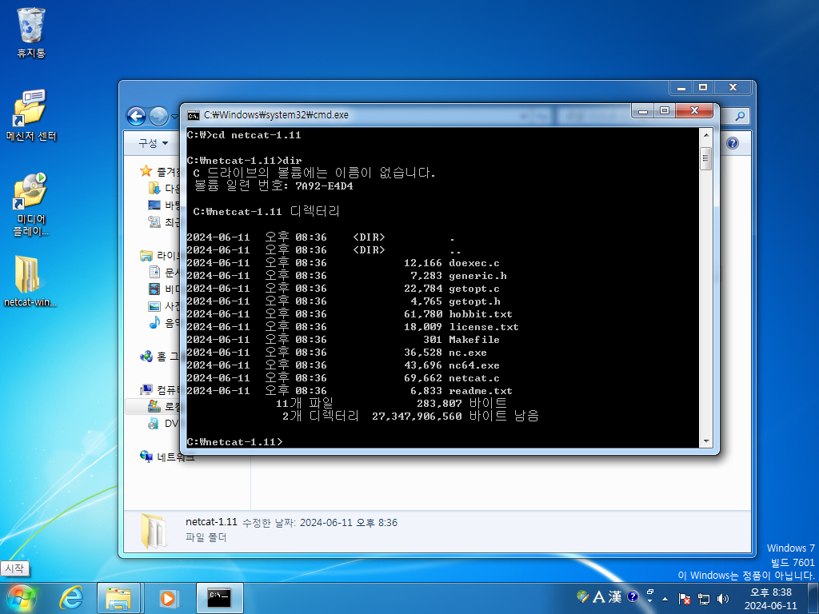Open the Recycle Bin desktop icon
Image resolution: width=819 pixels, height=614 pixels.
[x=31, y=32]
